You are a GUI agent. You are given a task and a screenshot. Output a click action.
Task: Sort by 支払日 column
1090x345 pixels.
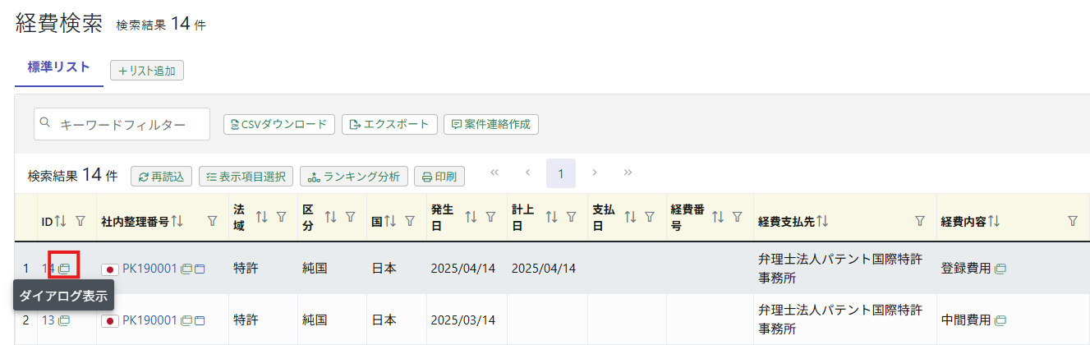tap(631, 217)
